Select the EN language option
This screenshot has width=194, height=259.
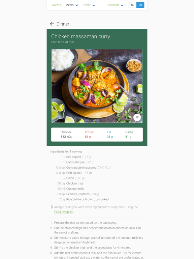tap(140, 5)
